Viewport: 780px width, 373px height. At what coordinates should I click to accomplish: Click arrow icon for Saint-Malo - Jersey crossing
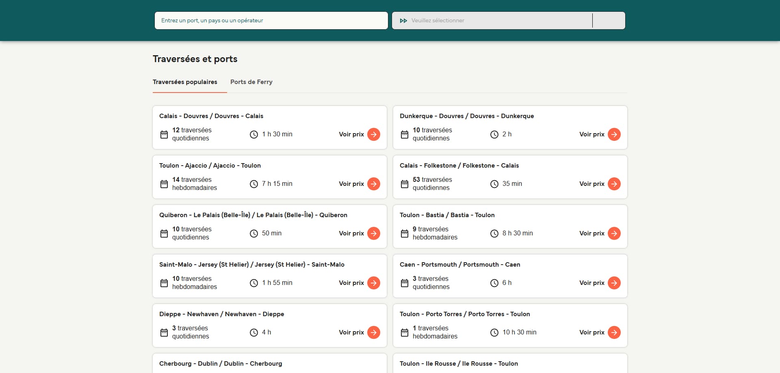coord(374,283)
